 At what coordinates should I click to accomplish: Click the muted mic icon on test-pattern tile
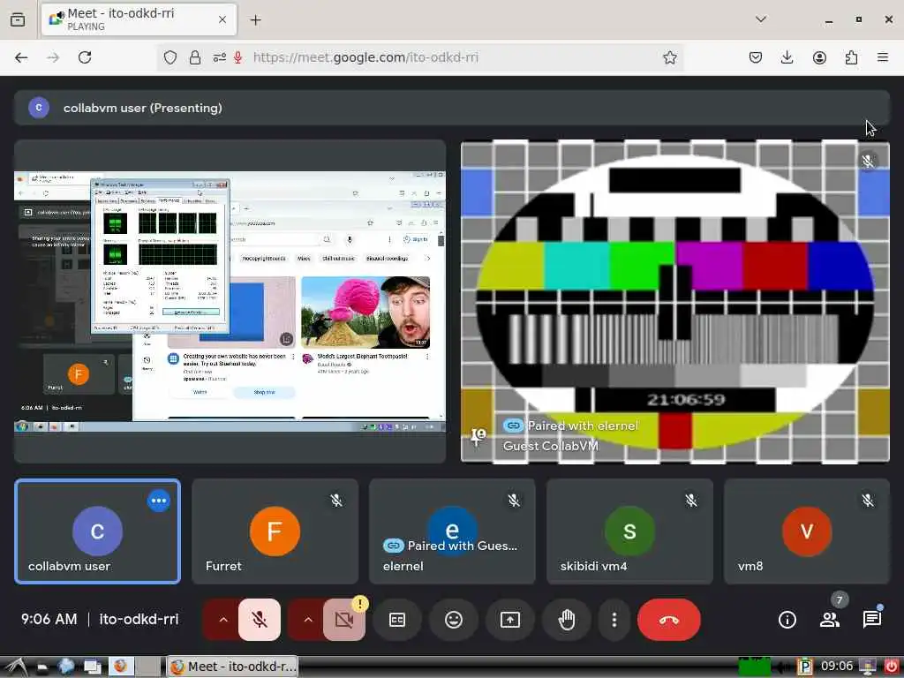[x=868, y=161]
